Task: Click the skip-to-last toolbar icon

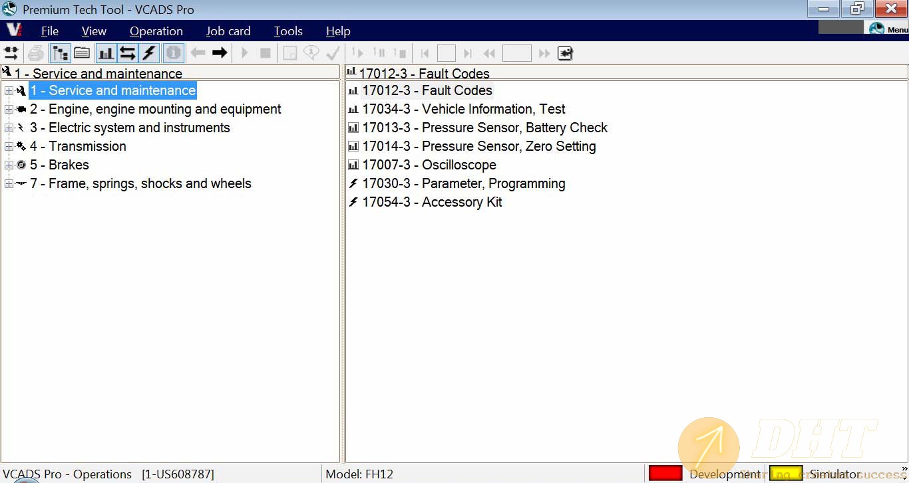Action: coord(468,53)
